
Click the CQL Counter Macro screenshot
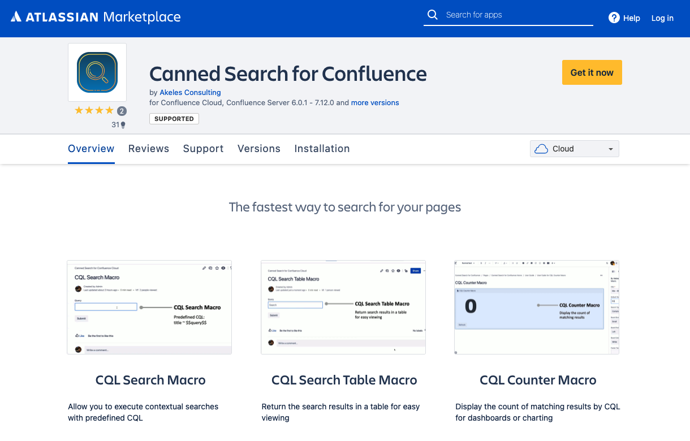[536, 307]
